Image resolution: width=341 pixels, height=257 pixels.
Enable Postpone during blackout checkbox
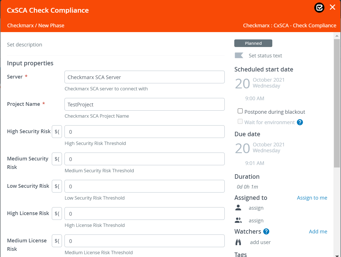(x=240, y=111)
